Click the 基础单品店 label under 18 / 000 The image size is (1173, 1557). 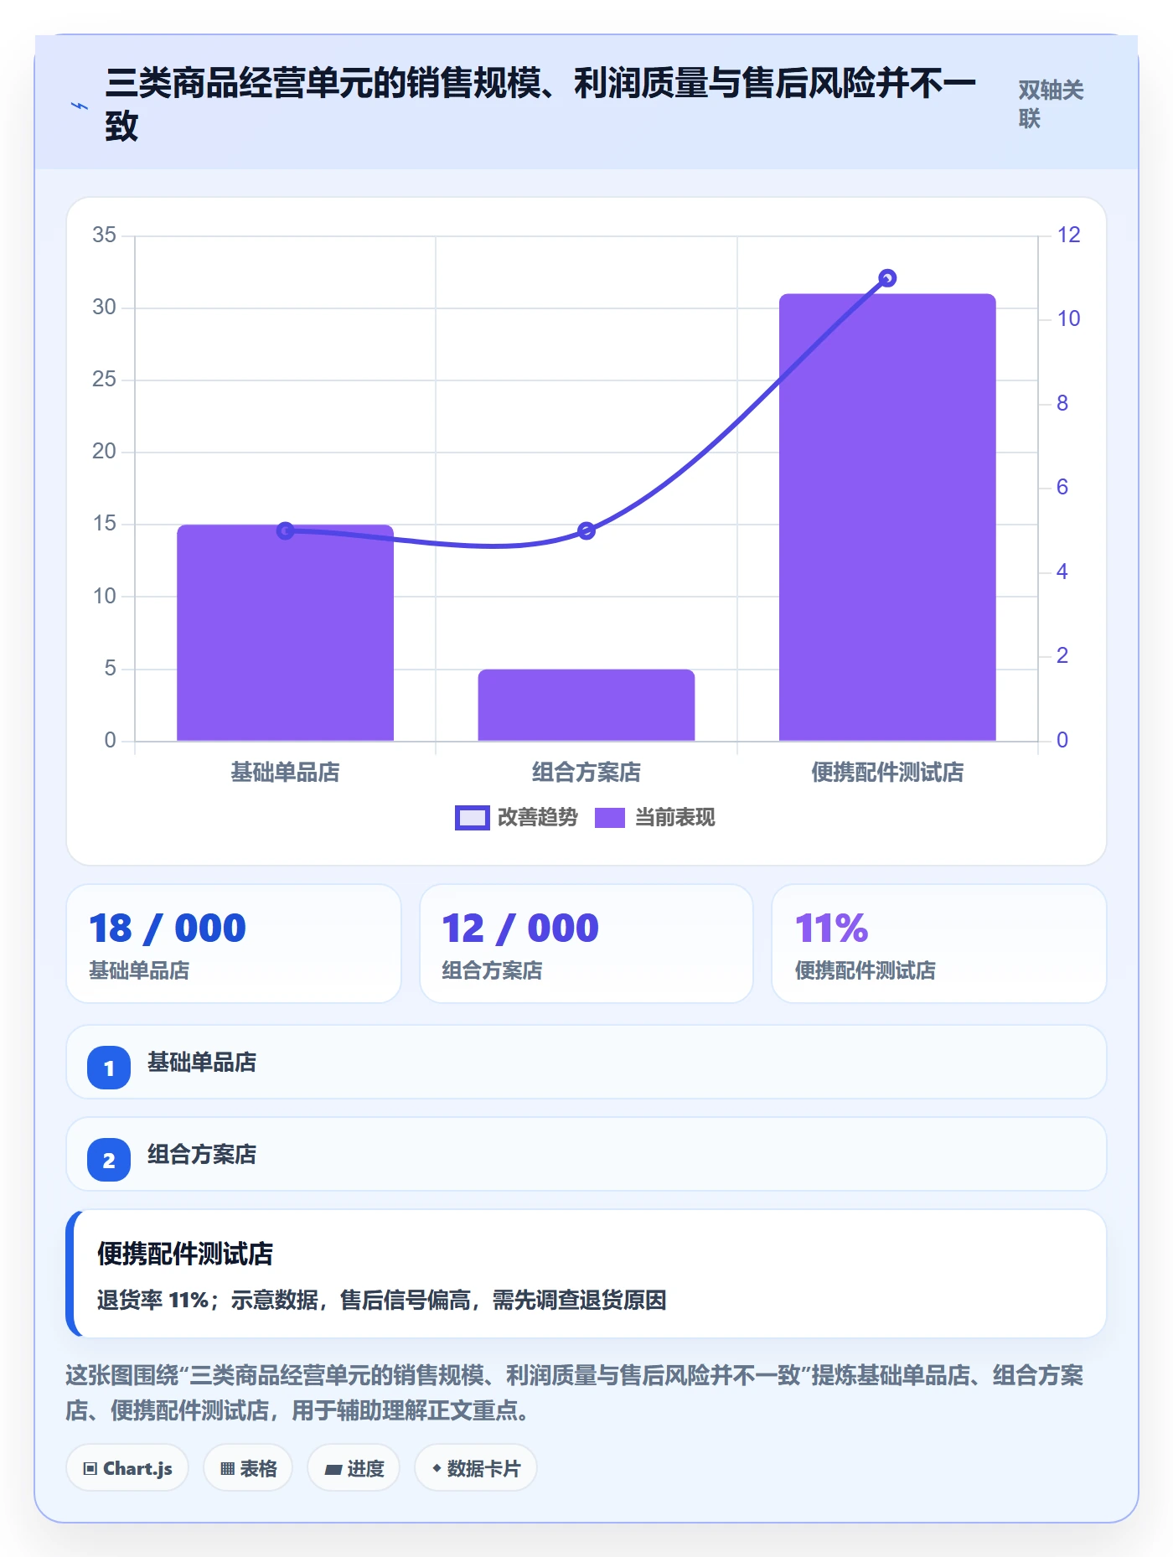pos(139,970)
